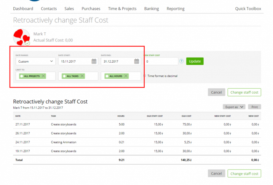Open the Quick Toolbox menu
This screenshot has height=185, width=273.
point(248,9)
